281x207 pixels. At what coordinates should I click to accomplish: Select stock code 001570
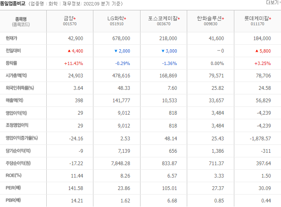tap(70, 24)
